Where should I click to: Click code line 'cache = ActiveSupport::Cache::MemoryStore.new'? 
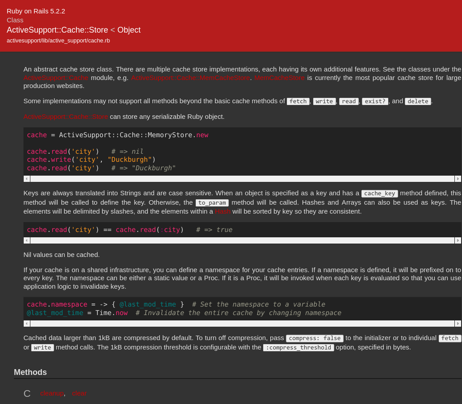click(x=118, y=135)
